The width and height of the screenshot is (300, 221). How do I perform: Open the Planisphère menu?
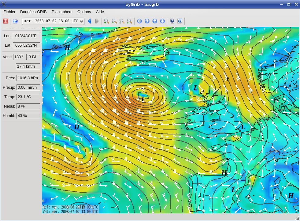[62, 12]
